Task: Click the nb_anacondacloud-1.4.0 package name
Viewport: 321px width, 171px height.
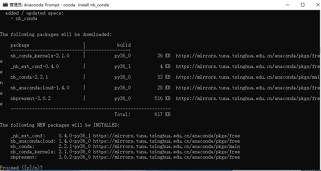Action: (x=40, y=88)
